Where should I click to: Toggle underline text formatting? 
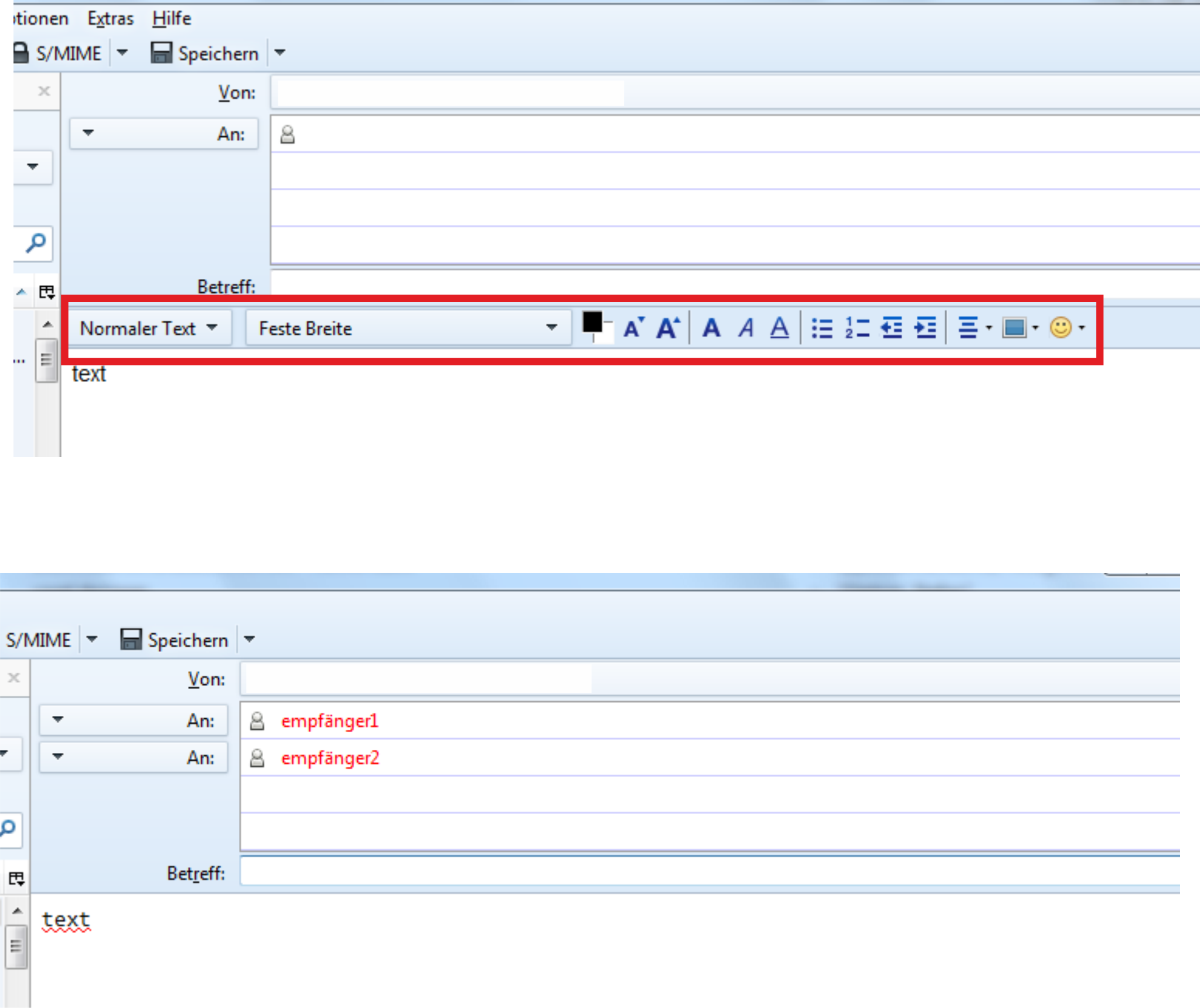[x=779, y=328]
